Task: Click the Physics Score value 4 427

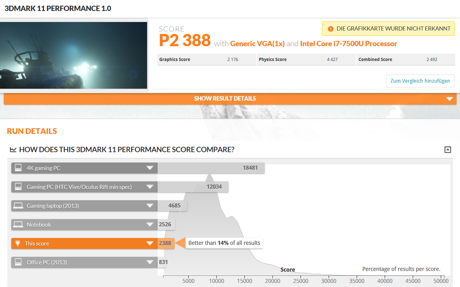Action: pos(332,59)
